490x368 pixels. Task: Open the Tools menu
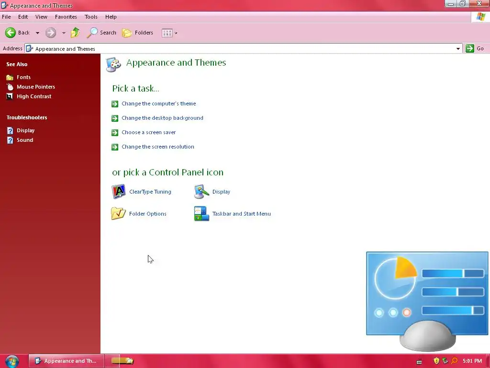(91, 17)
